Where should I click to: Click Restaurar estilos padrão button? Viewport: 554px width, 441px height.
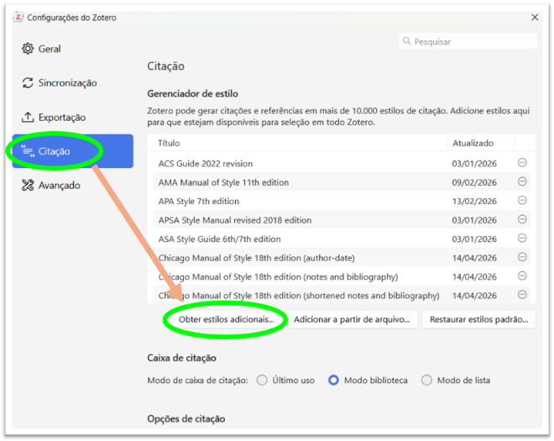(478, 320)
